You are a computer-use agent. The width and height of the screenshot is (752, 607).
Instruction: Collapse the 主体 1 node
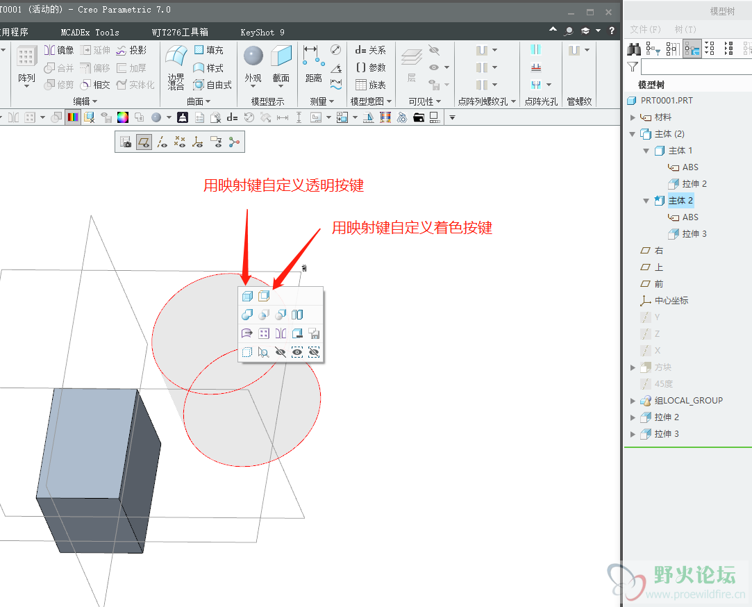(x=646, y=151)
